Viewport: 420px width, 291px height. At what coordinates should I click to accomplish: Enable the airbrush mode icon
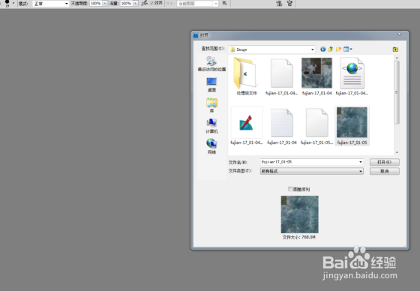click(x=144, y=3)
